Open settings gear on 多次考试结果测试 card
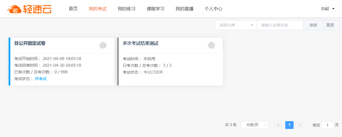342x137 pixels. [x=211, y=45]
